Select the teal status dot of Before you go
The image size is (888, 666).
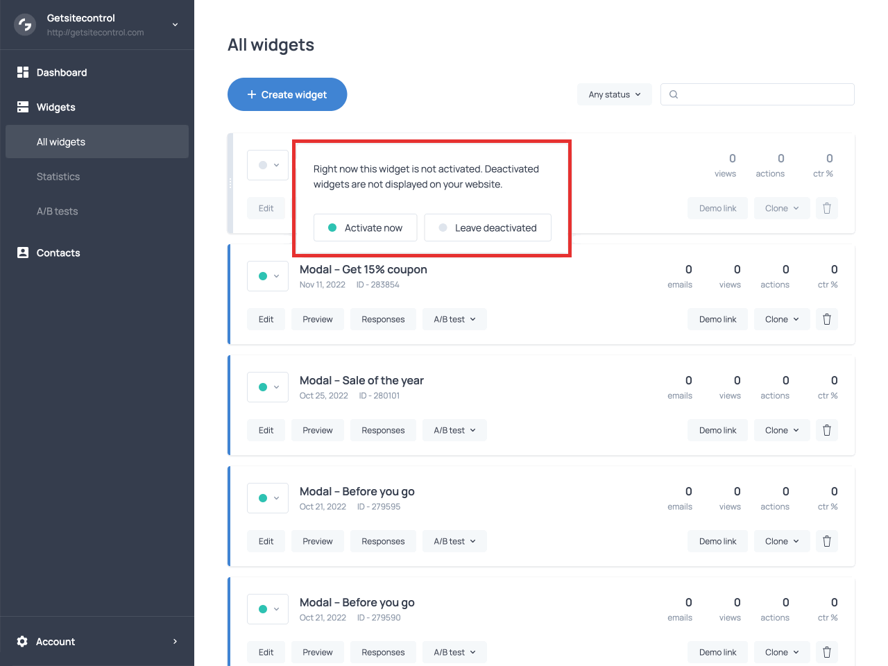[264, 498]
